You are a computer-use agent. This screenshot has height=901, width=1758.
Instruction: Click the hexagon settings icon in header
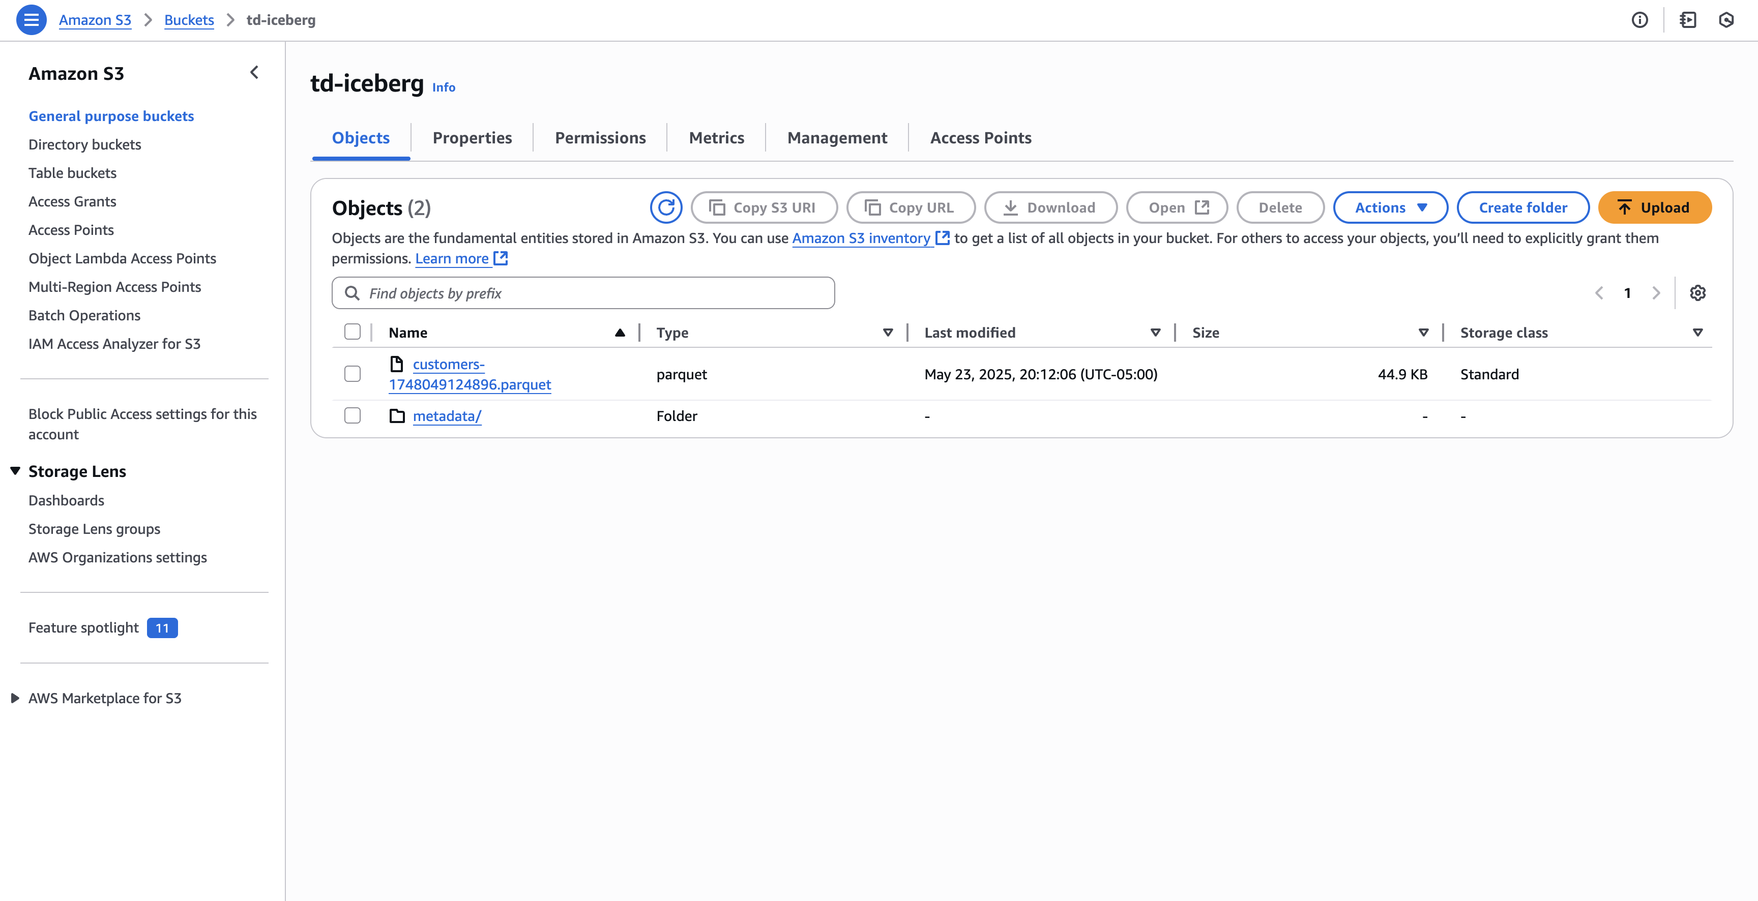pyautogui.click(x=1726, y=20)
